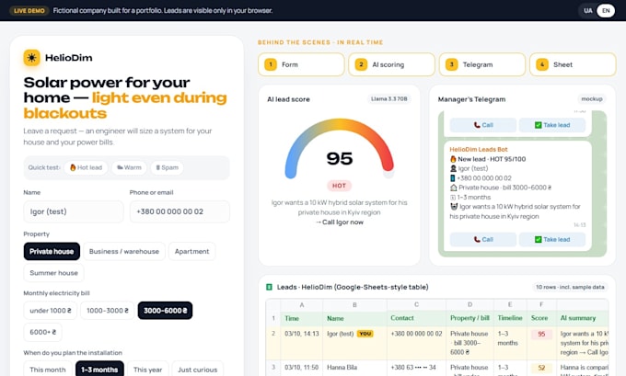The image size is (626, 376).
Task: Click cell '03/10, 11:50' in row 3
Action: 302,368
